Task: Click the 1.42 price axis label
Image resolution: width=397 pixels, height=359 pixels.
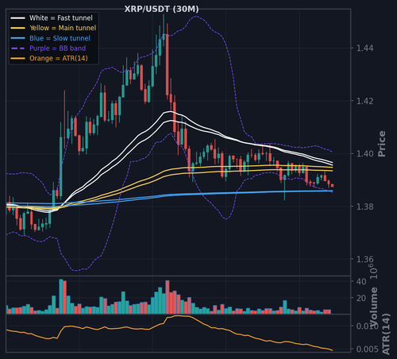Action: (365, 101)
